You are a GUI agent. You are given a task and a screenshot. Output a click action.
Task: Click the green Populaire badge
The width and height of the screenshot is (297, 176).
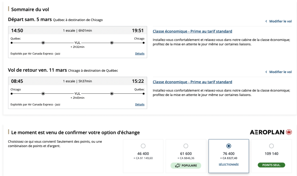[x=186, y=166]
